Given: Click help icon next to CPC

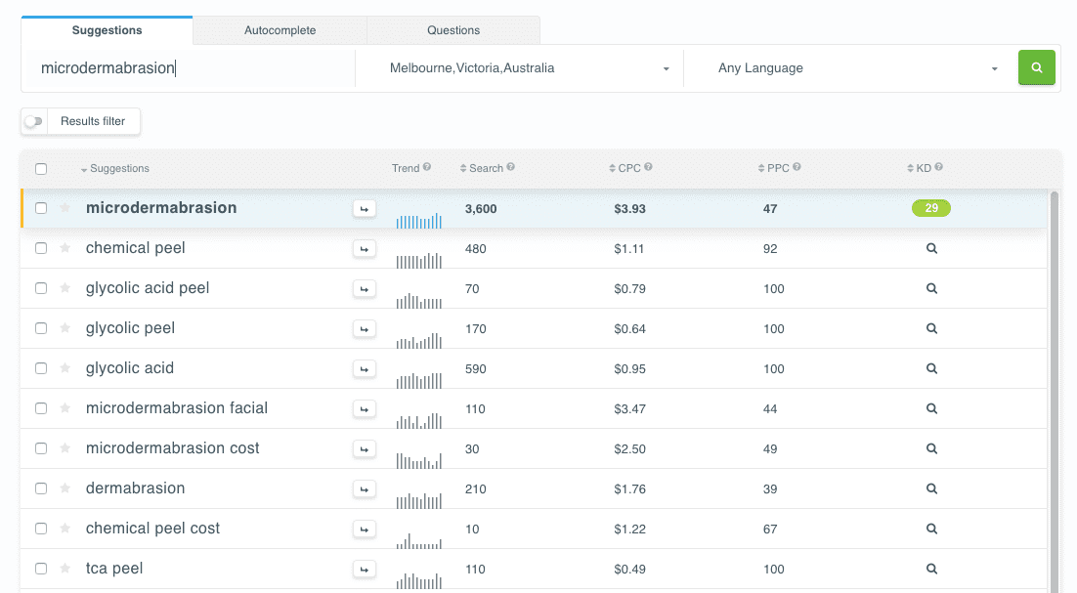Looking at the screenshot, I should point(648,167).
